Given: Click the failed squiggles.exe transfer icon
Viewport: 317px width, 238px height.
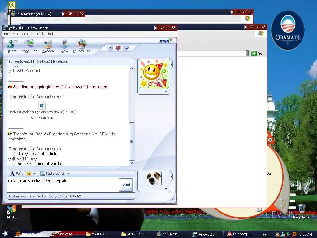Looking at the screenshot, I should (10, 87).
